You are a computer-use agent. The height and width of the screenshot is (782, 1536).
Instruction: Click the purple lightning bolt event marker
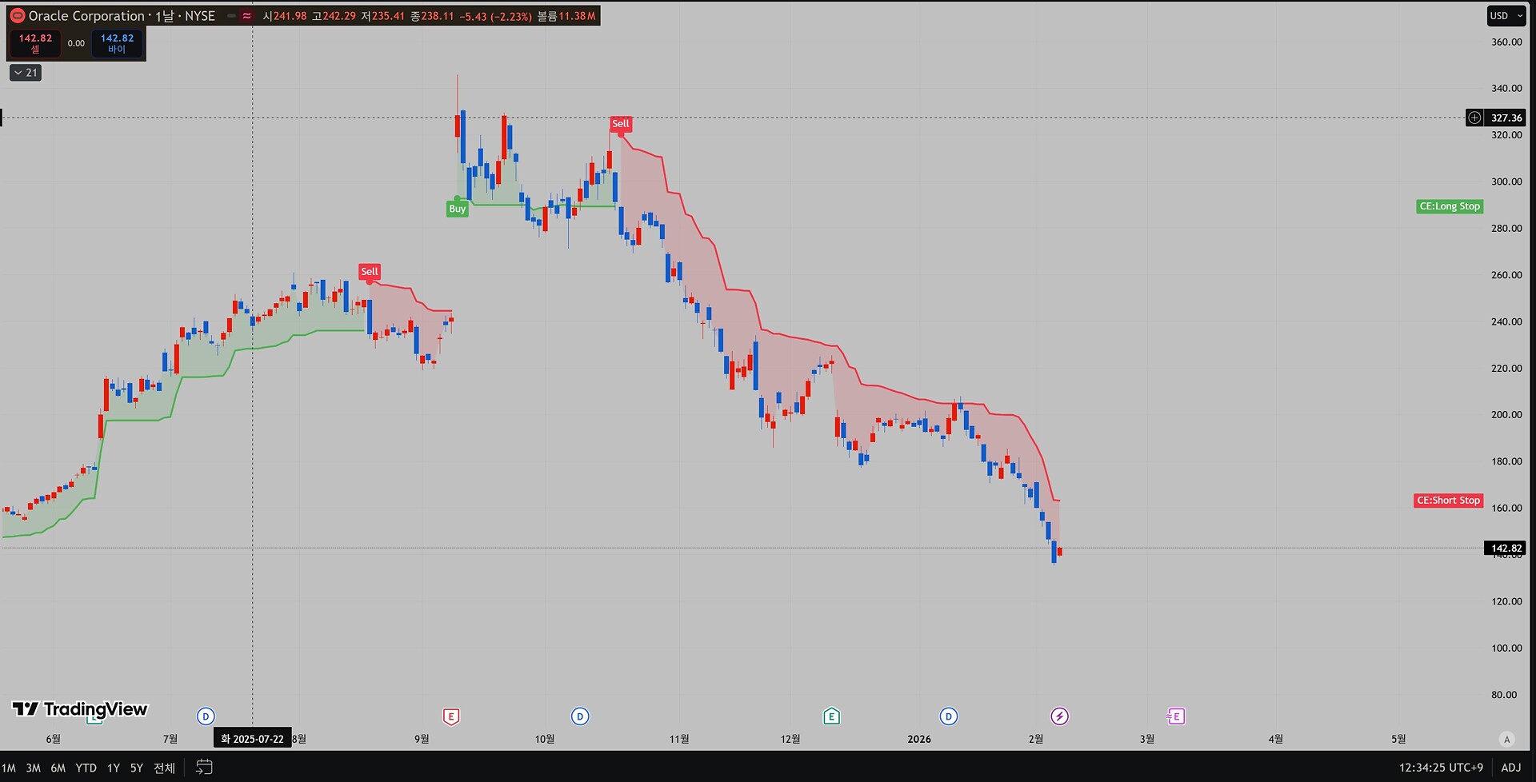click(x=1059, y=716)
